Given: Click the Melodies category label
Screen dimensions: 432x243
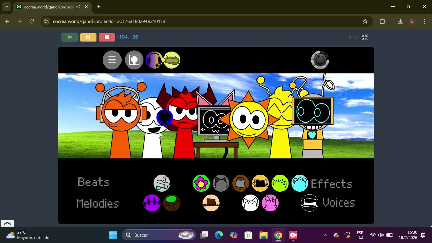Looking at the screenshot, I should 98,204.
